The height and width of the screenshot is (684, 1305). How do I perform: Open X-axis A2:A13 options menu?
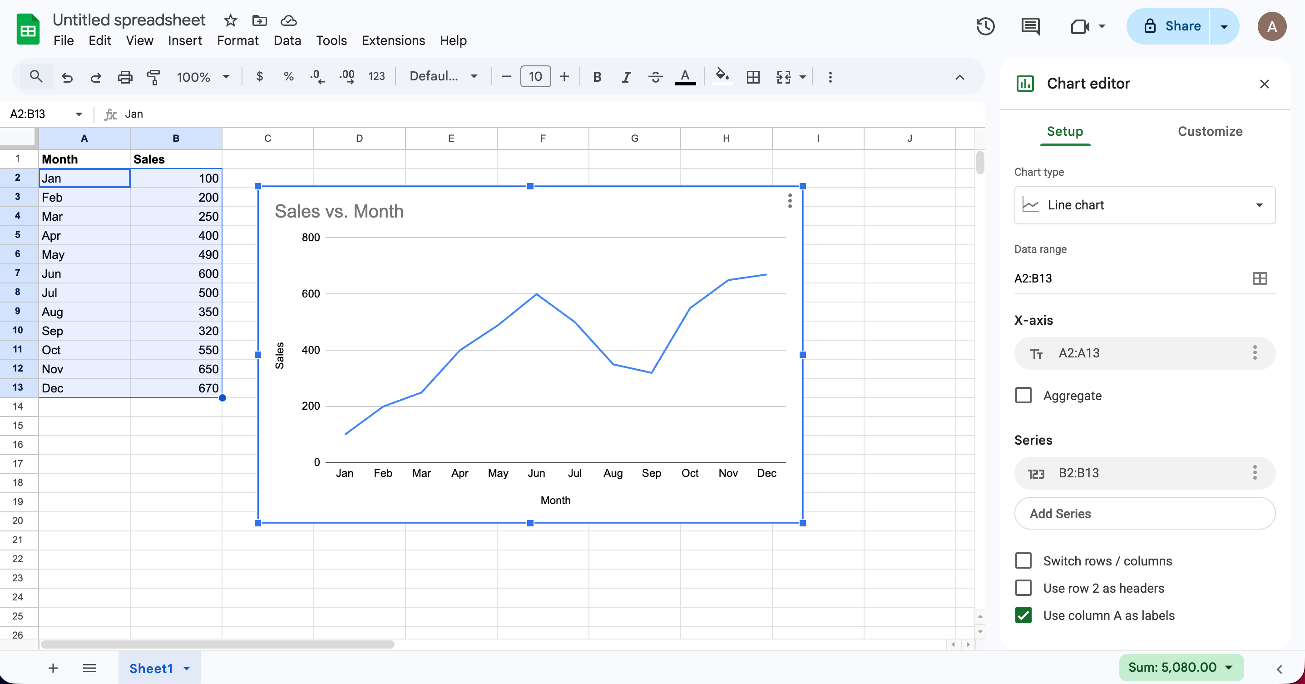click(x=1254, y=352)
